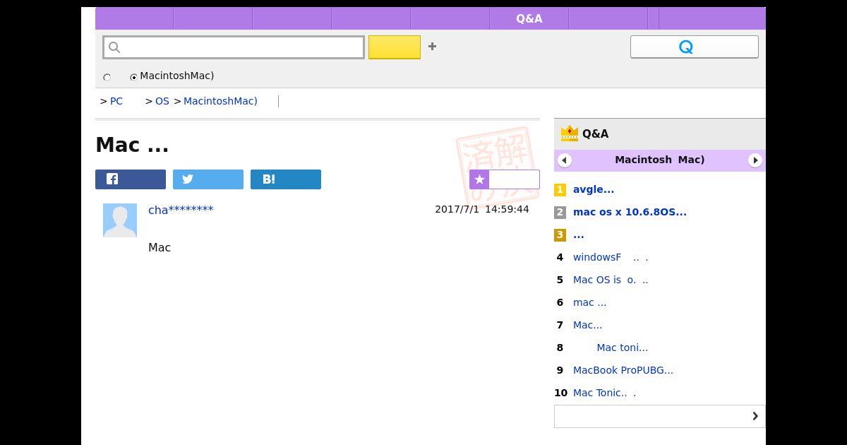Share question on Facebook
The image size is (847, 445).
[x=131, y=179]
